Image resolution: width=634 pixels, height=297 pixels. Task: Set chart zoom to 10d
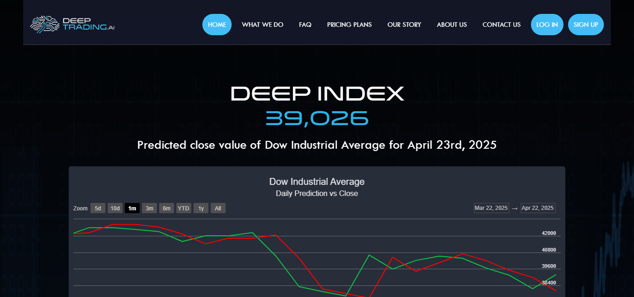point(115,208)
